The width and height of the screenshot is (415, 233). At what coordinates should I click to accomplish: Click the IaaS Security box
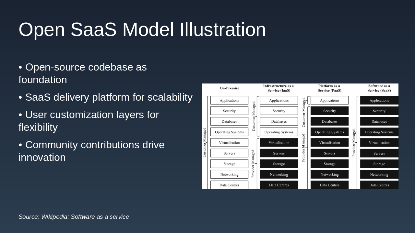tap(279, 111)
